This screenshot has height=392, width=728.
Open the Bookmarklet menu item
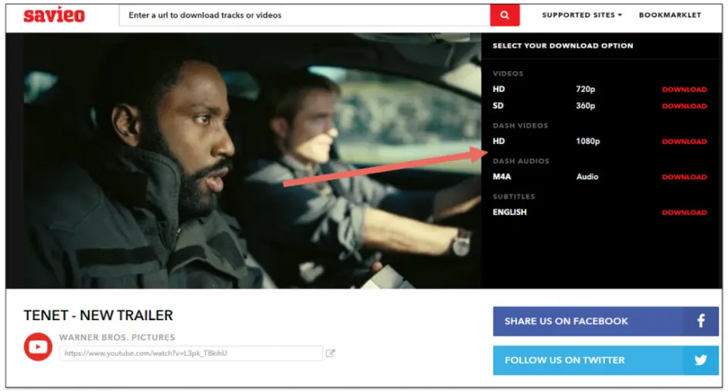pyautogui.click(x=670, y=15)
